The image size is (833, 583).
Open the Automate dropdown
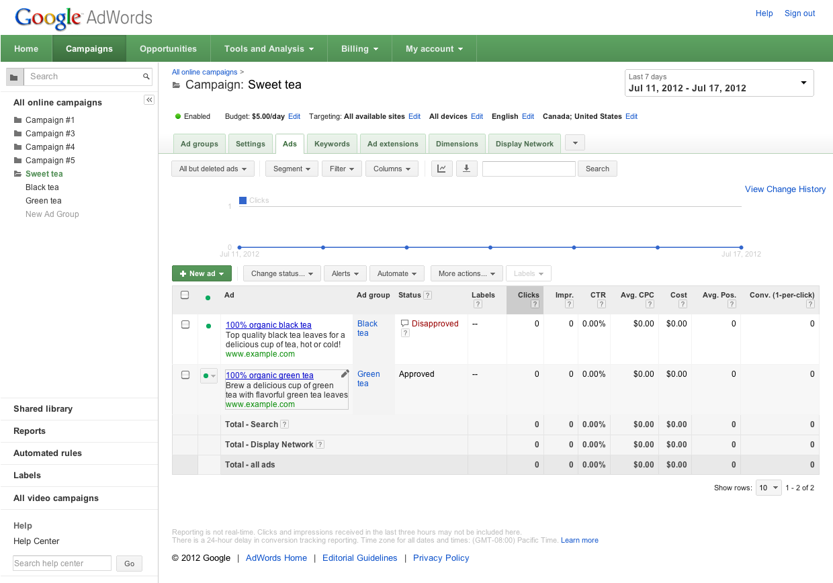pos(397,273)
